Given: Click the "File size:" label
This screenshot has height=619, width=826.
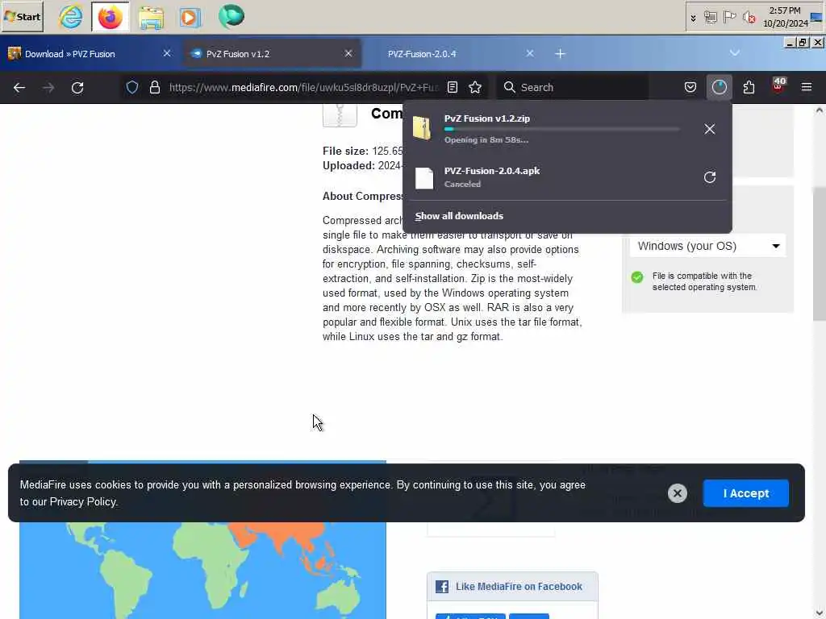Looking at the screenshot, I should (x=345, y=151).
